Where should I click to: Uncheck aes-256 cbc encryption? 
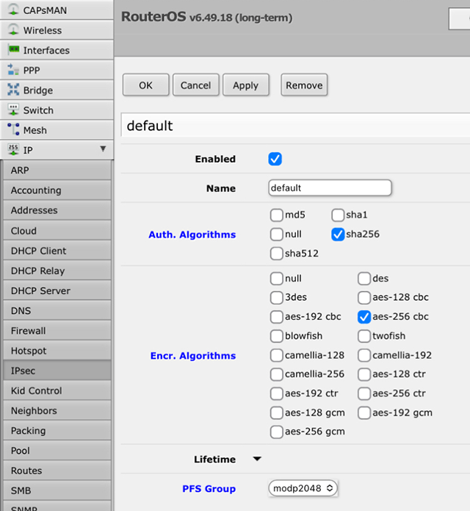(364, 317)
